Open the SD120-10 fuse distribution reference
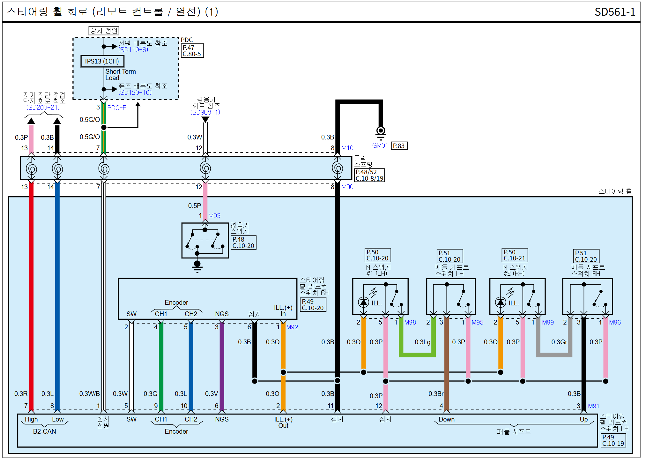646x463 pixels. [x=135, y=93]
